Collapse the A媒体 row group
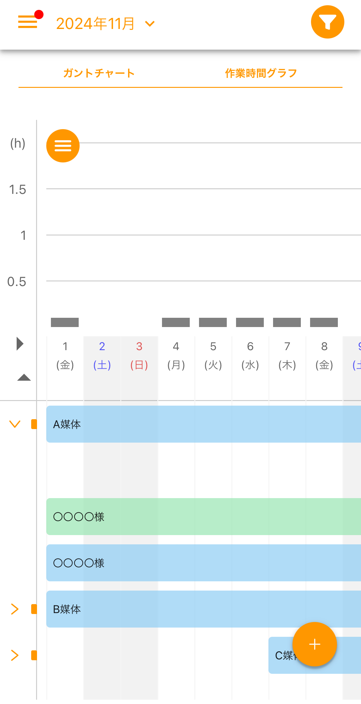The width and height of the screenshot is (361, 704). point(15,424)
